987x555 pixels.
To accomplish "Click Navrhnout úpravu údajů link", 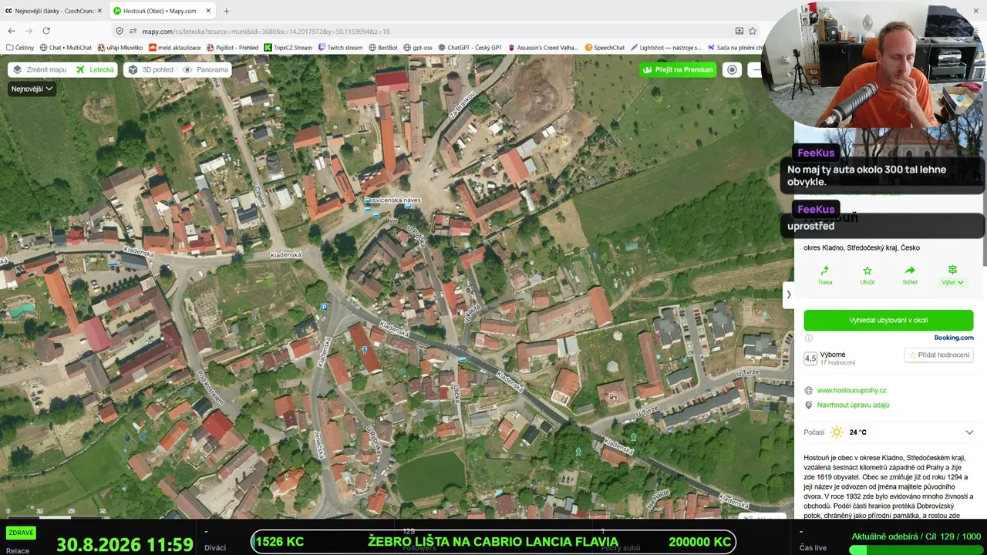I will 853,405.
